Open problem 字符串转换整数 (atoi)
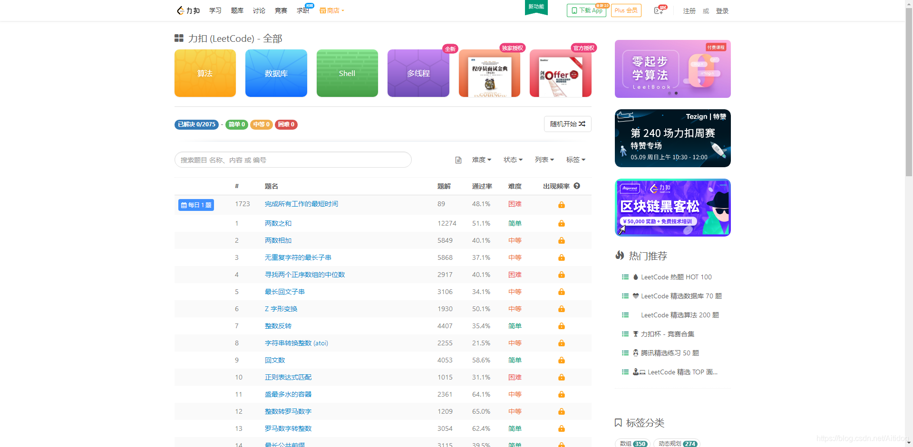This screenshot has width=913, height=447. [x=296, y=343]
